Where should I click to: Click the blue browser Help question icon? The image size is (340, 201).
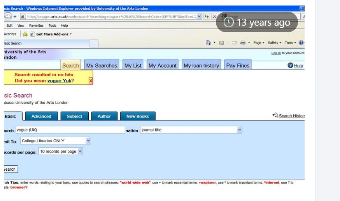[x=301, y=43]
